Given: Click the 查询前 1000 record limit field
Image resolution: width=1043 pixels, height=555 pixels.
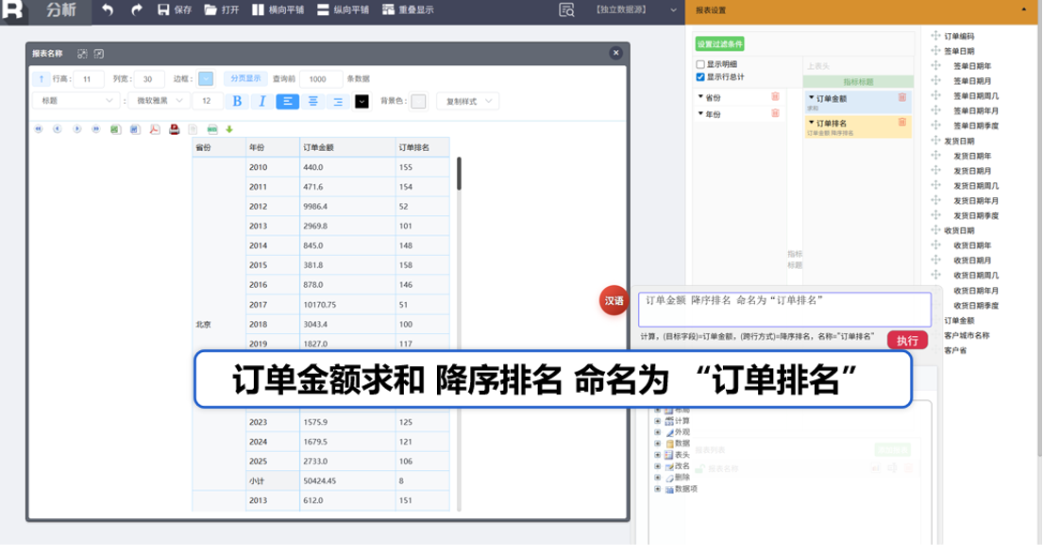Looking at the screenshot, I should coord(321,79).
